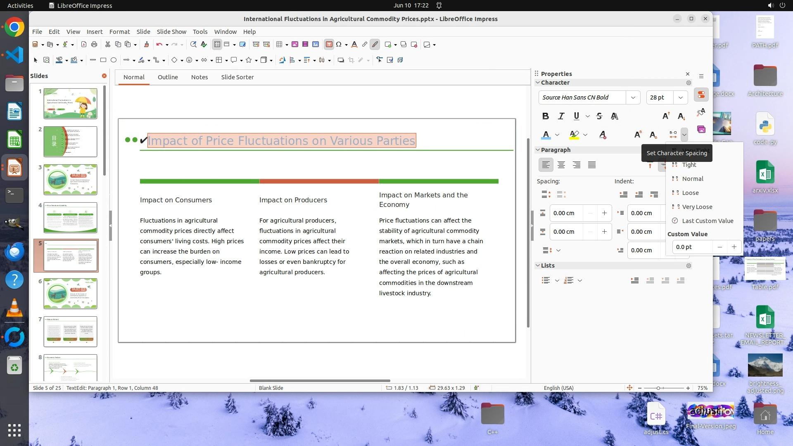Open the font size dropdown
793x446 pixels.
[680, 97]
